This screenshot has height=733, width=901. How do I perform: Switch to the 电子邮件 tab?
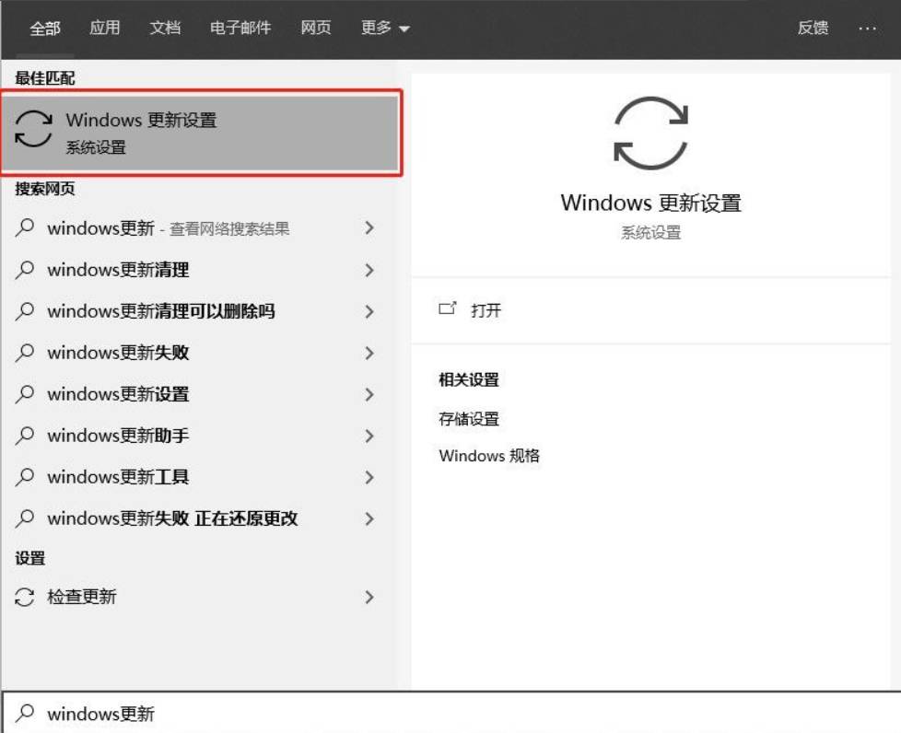[x=240, y=28]
